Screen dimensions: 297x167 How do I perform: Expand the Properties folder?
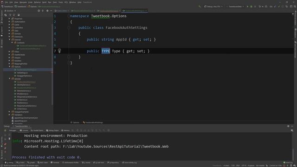[x=9, y=19]
